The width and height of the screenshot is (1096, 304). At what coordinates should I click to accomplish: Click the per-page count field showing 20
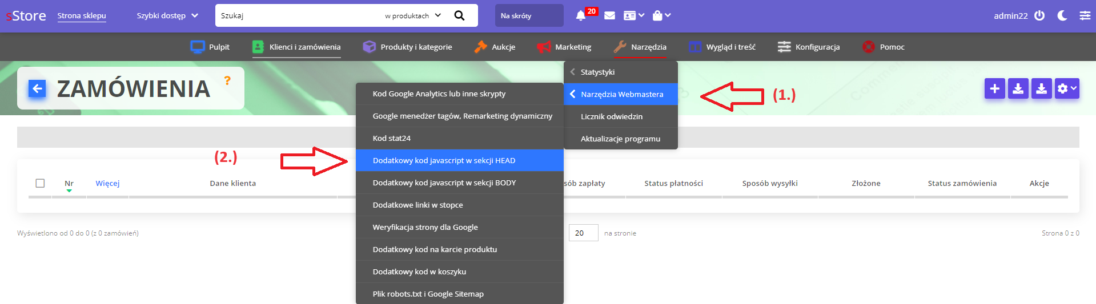tap(583, 233)
